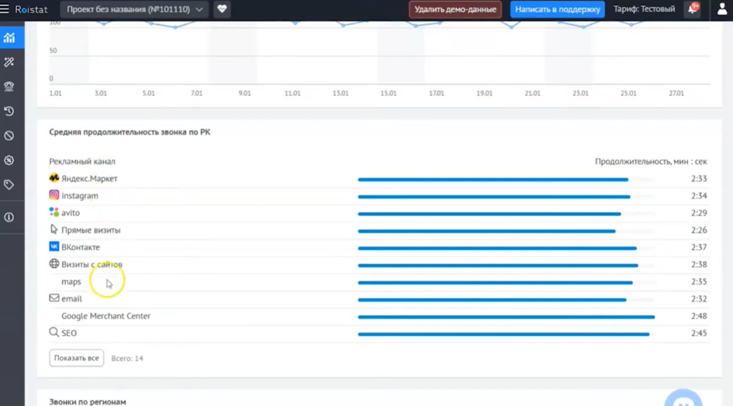
Task: Click the ВКонтакте channel icon
Action: 54,247
